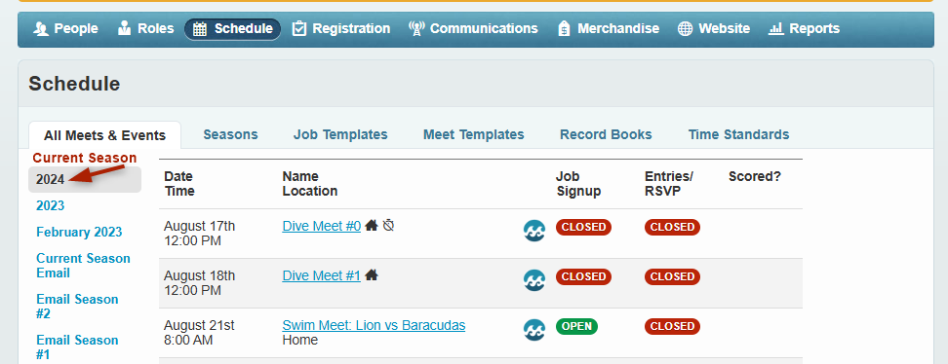Open the People section in the navigation bar
This screenshot has width=948, height=364.
65,28
